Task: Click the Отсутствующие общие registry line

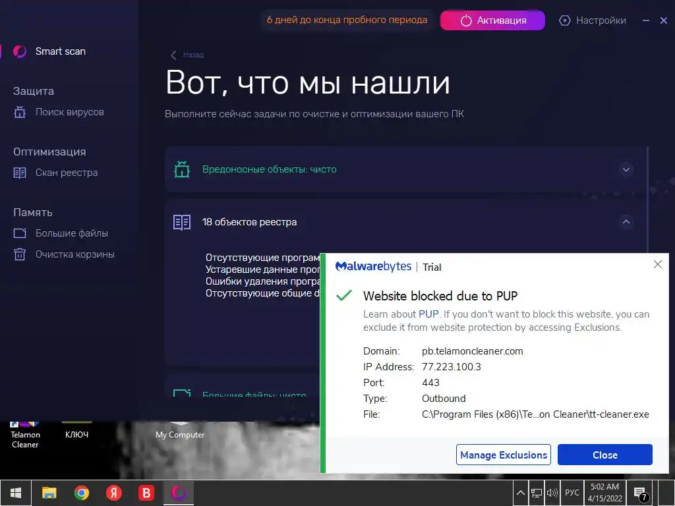Action: coord(262,293)
